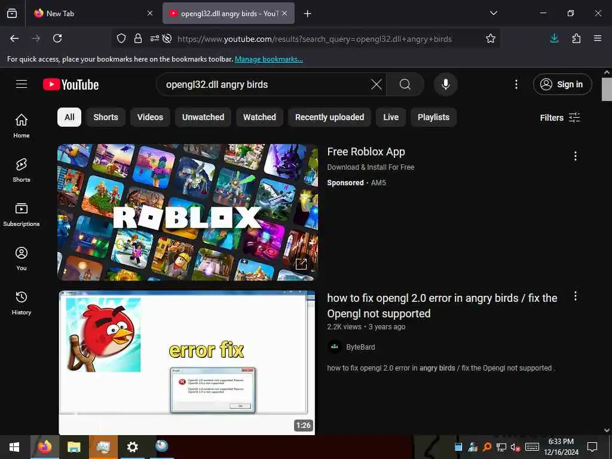The image size is (612, 459).
Task: Open the Firefox application menu
Action: click(598, 38)
